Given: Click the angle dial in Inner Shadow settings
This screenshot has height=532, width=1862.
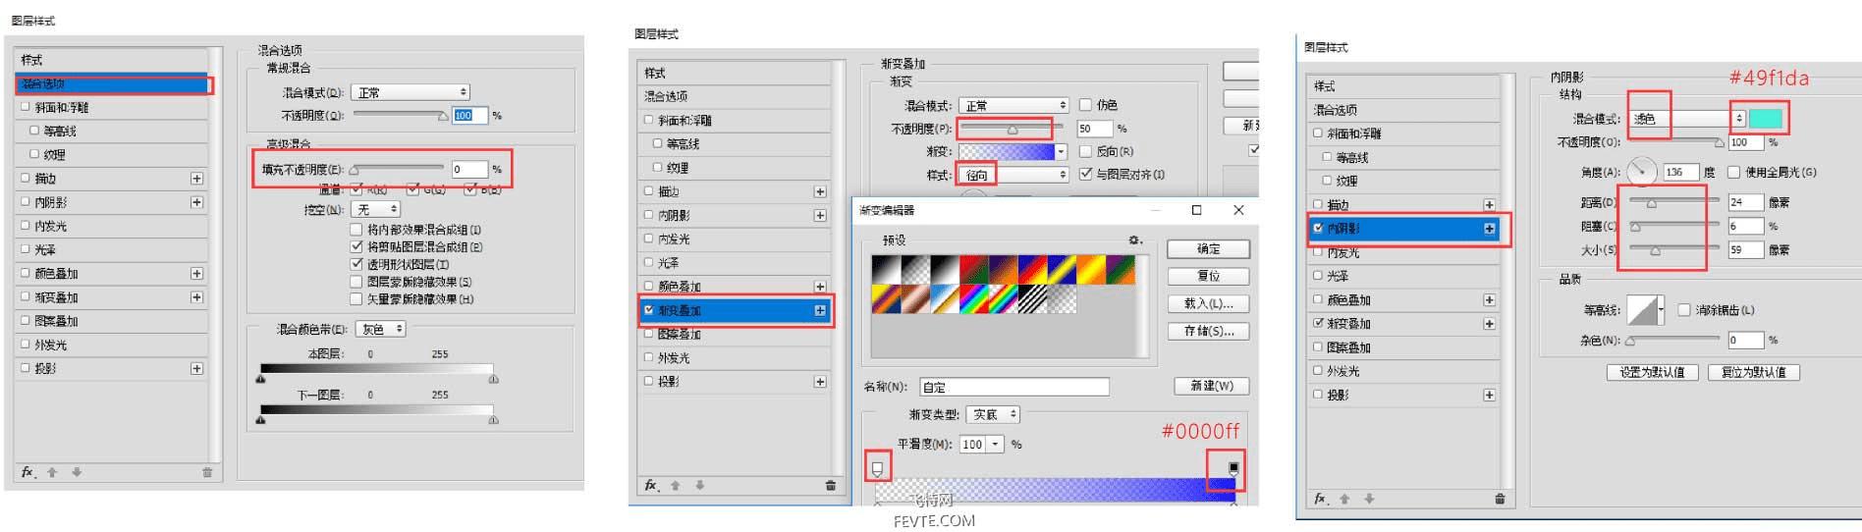Looking at the screenshot, I should click(1642, 172).
